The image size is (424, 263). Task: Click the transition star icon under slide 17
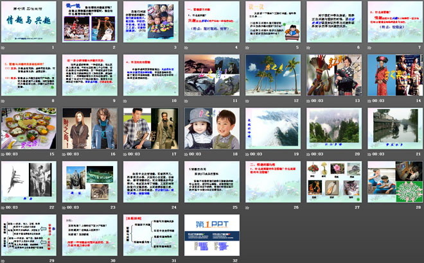coord(125,154)
